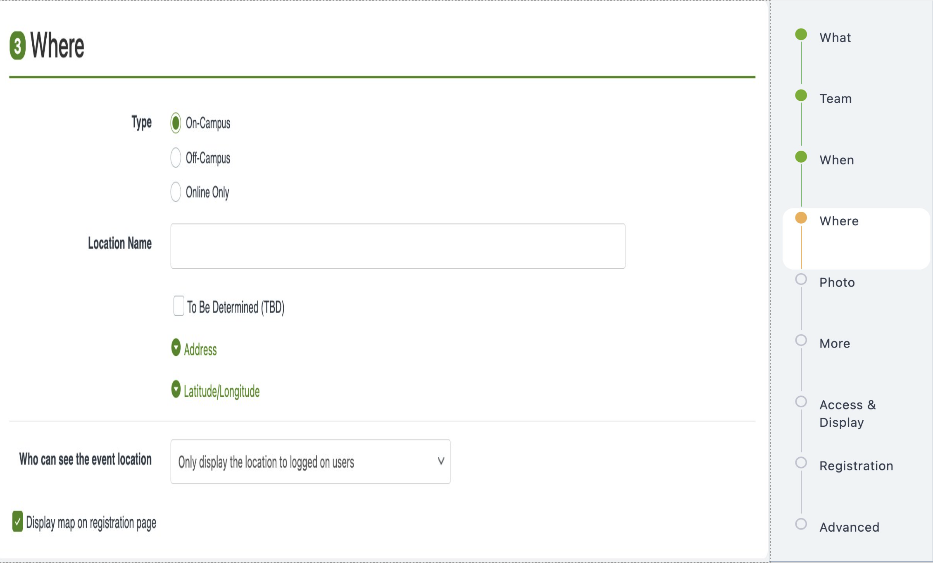Uncheck Display map on registration page
Screen dimensions: 933x563
click(17, 522)
